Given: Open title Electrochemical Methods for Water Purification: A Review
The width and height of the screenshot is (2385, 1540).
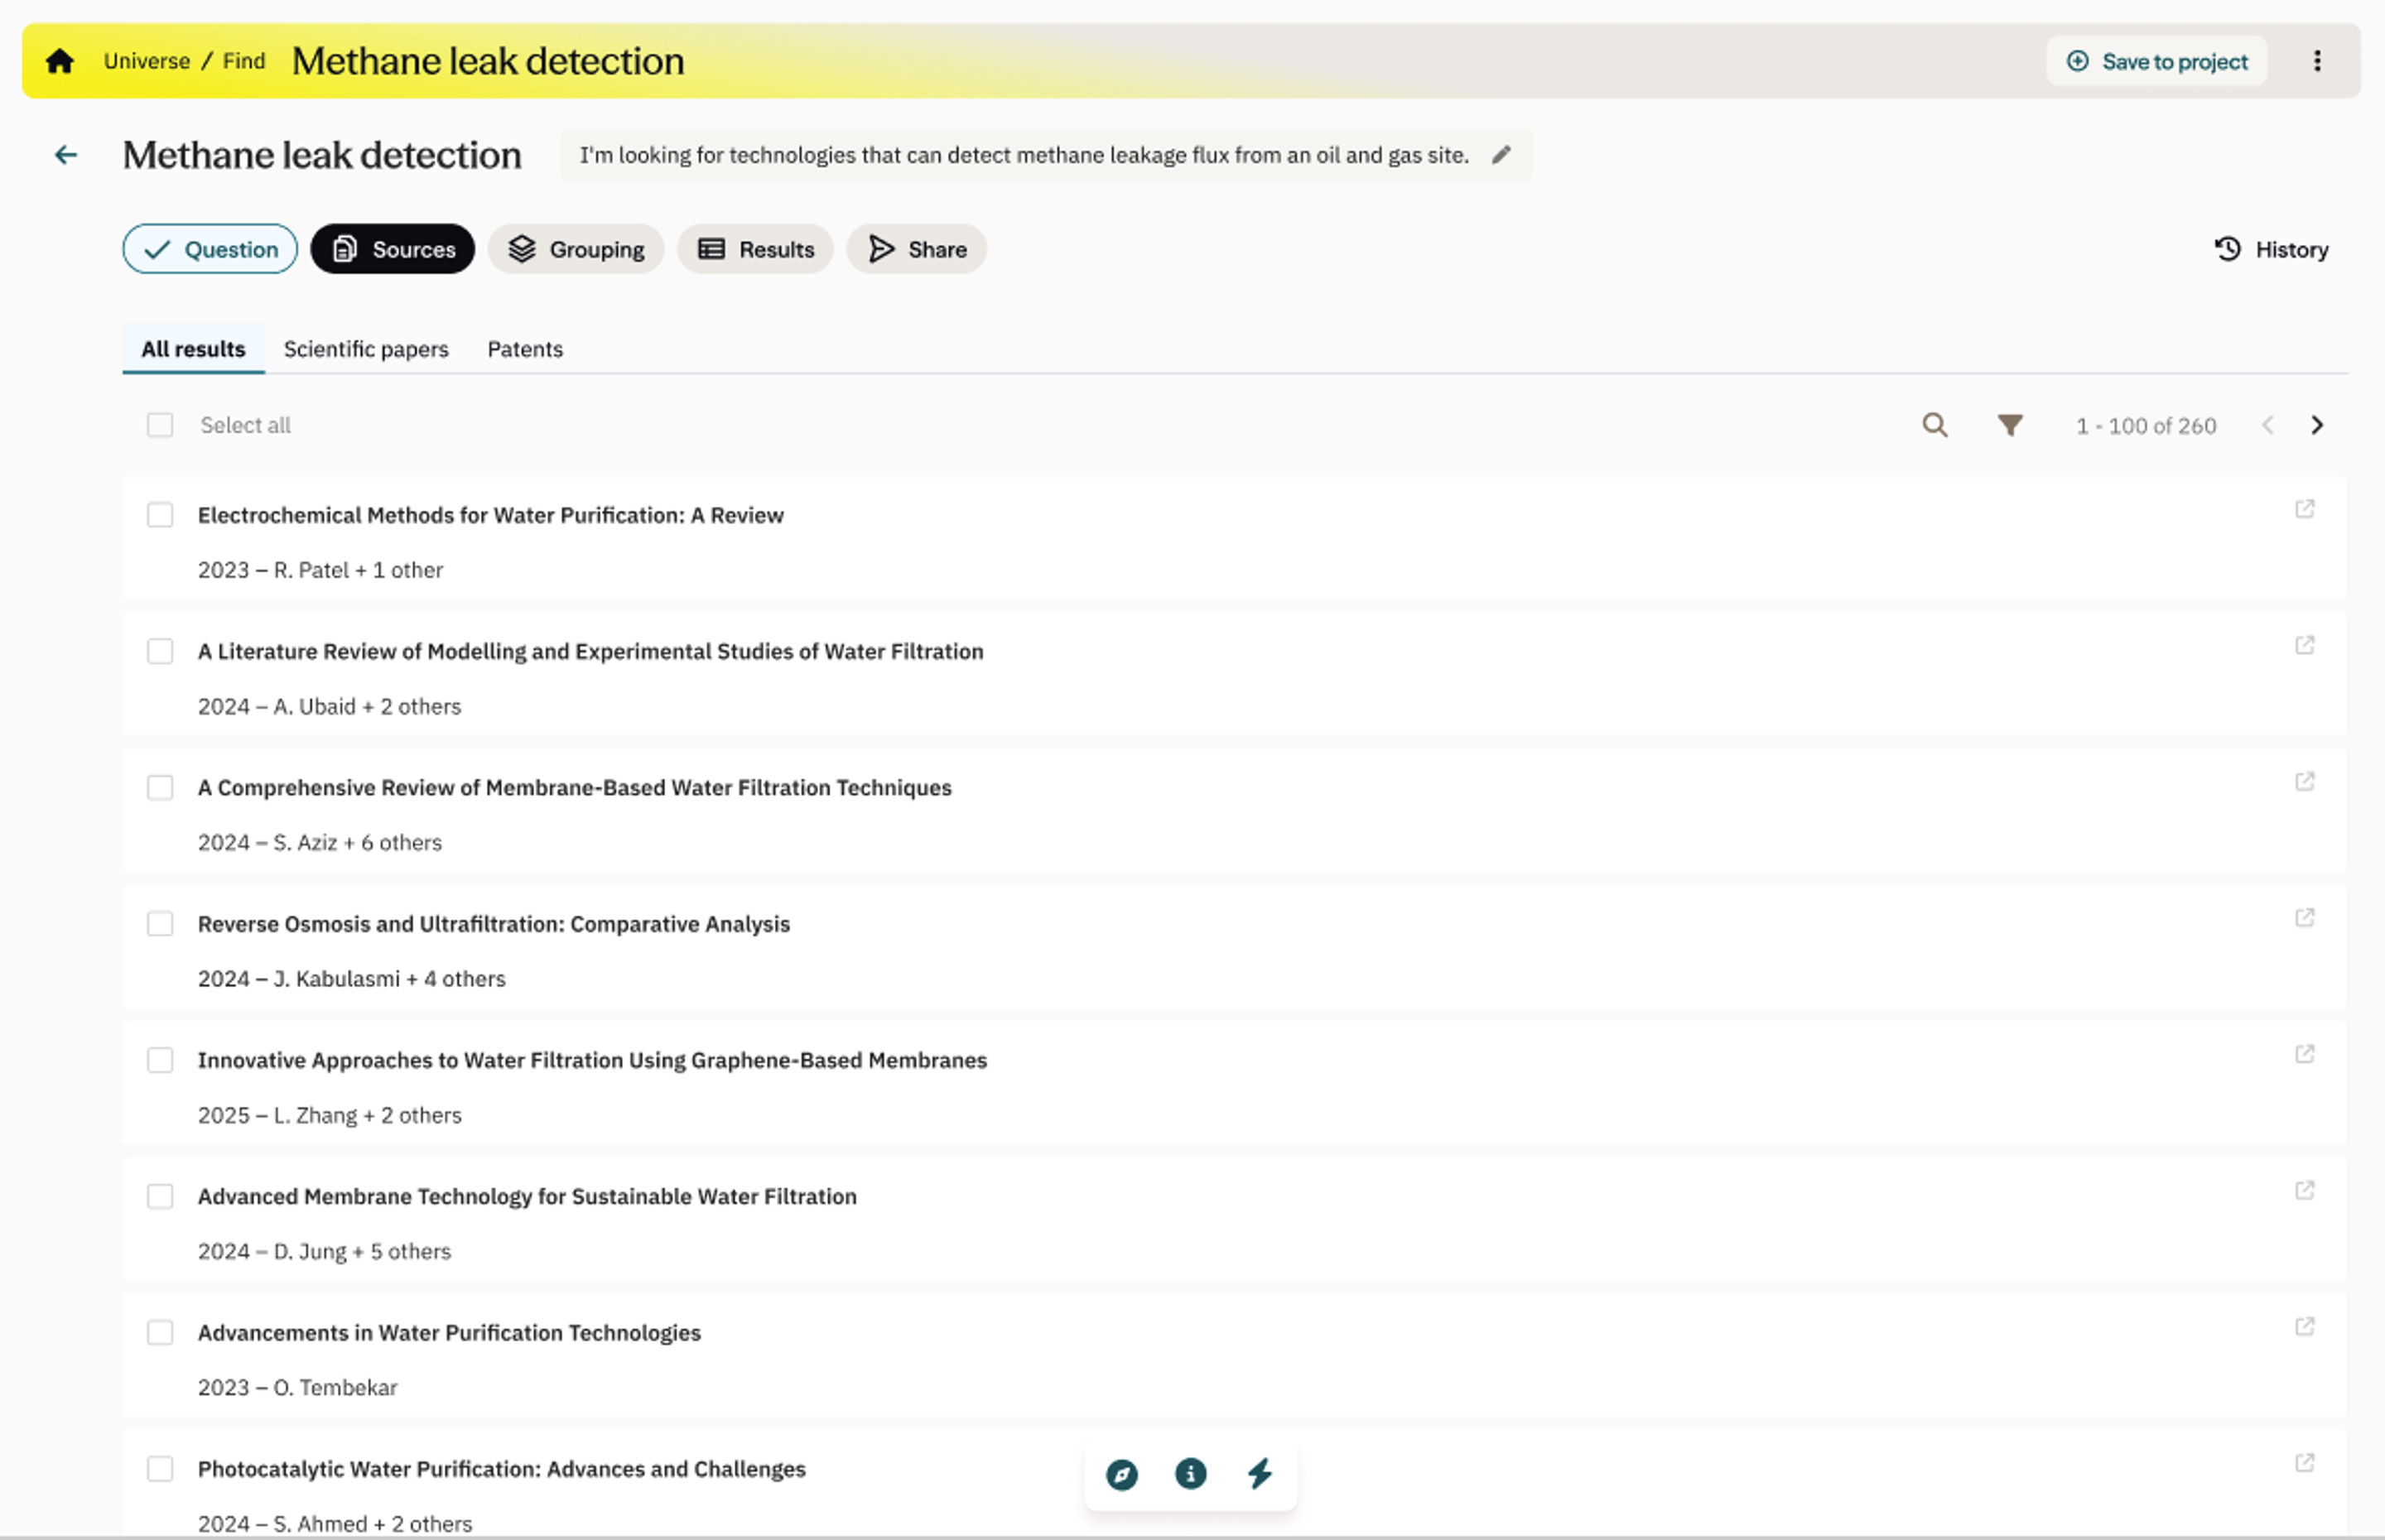Looking at the screenshot, I should (491, 515).
